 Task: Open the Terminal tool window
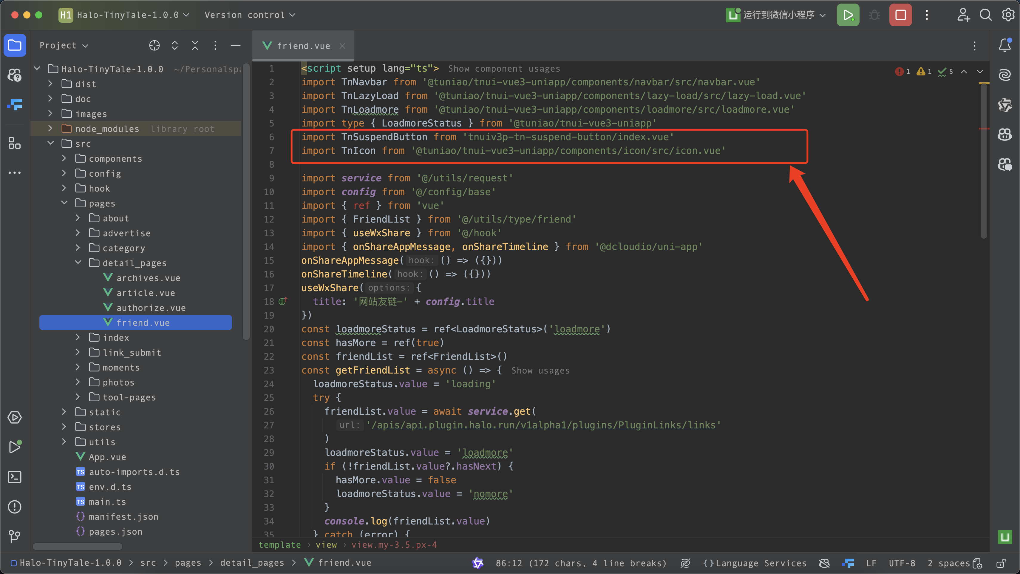pos(15,477)
